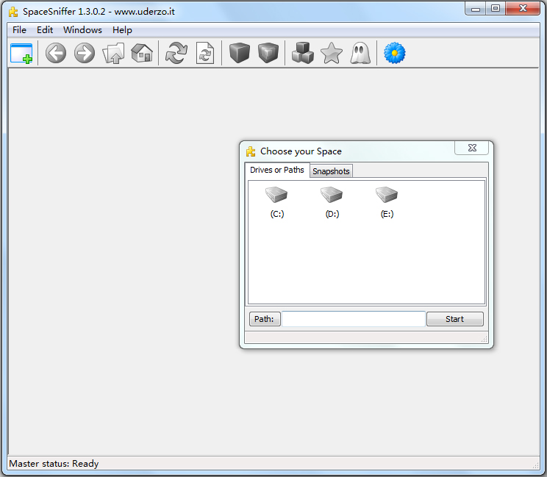Go up one folder level
This screenshot has width=547, height=477.
click(x=113, y=54)
